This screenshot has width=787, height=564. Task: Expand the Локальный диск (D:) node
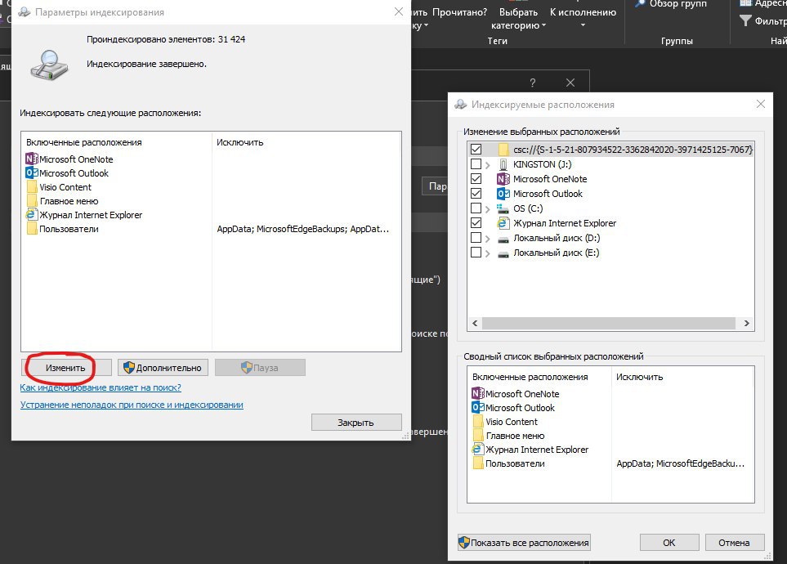pyautogui.click(x=487, y=239)
